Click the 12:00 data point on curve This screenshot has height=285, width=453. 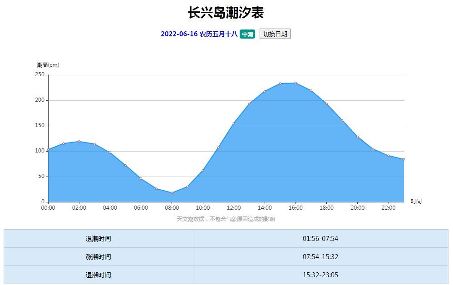[x=234, y=123]
